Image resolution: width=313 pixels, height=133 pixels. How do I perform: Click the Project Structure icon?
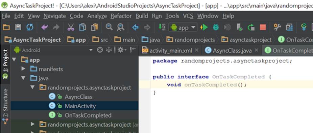click(289, 27)
